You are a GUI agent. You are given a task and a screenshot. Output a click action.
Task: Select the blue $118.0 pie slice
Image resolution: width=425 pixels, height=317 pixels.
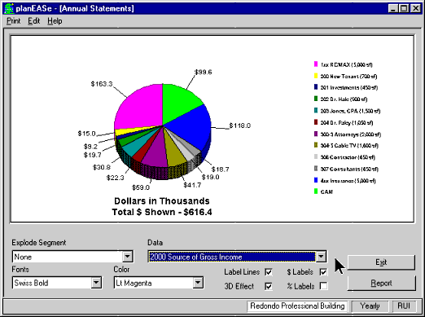pyautogui.click(x=190, y=126)
